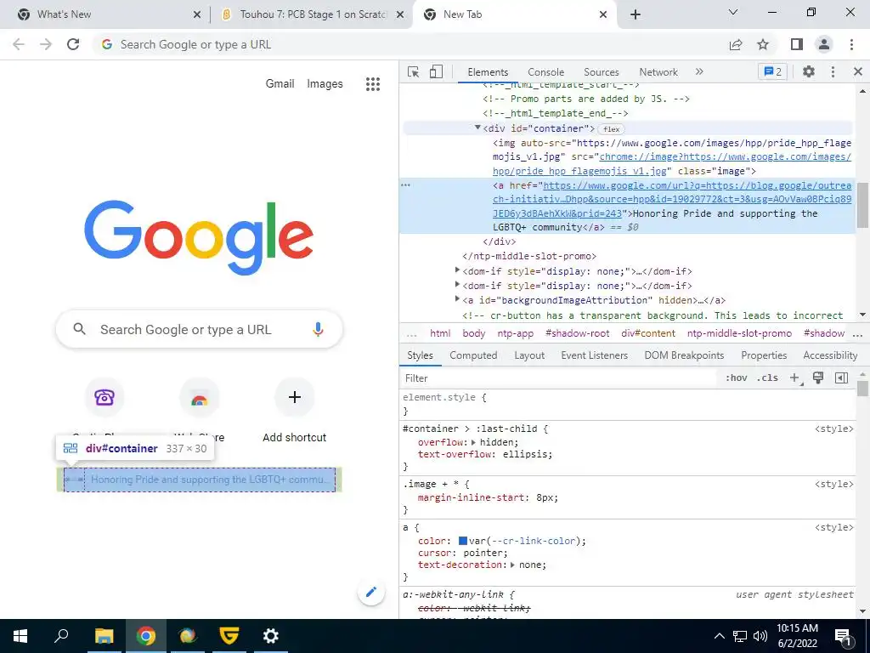Select ntp-middle-slot-promo breadcrumb
The height and width of the screenshot is (653, 870).
point(739,333)
